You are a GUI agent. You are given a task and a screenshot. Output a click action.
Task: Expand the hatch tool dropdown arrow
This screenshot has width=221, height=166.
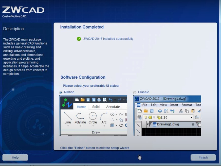[x=117, y=126]
